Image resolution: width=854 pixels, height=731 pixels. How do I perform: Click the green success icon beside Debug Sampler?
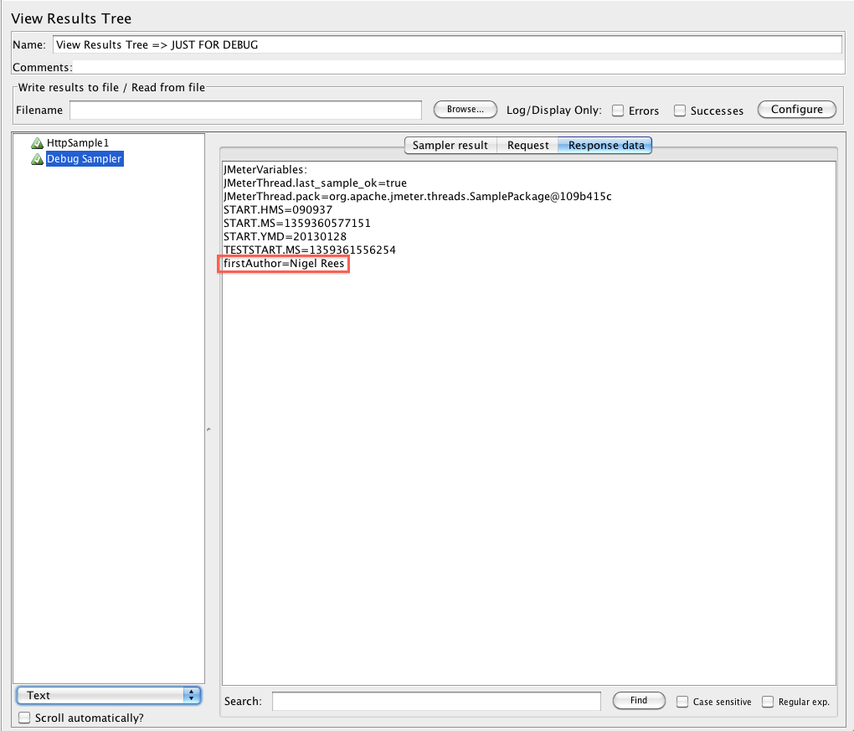37,159
